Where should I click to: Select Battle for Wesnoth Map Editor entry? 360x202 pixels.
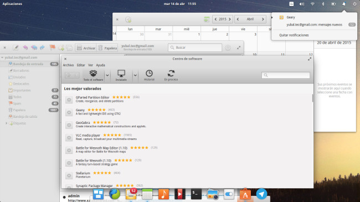tap(187, 149)
